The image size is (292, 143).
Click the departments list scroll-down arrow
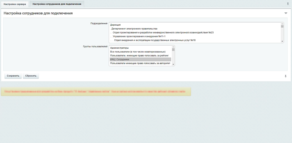tap(282, 41)
